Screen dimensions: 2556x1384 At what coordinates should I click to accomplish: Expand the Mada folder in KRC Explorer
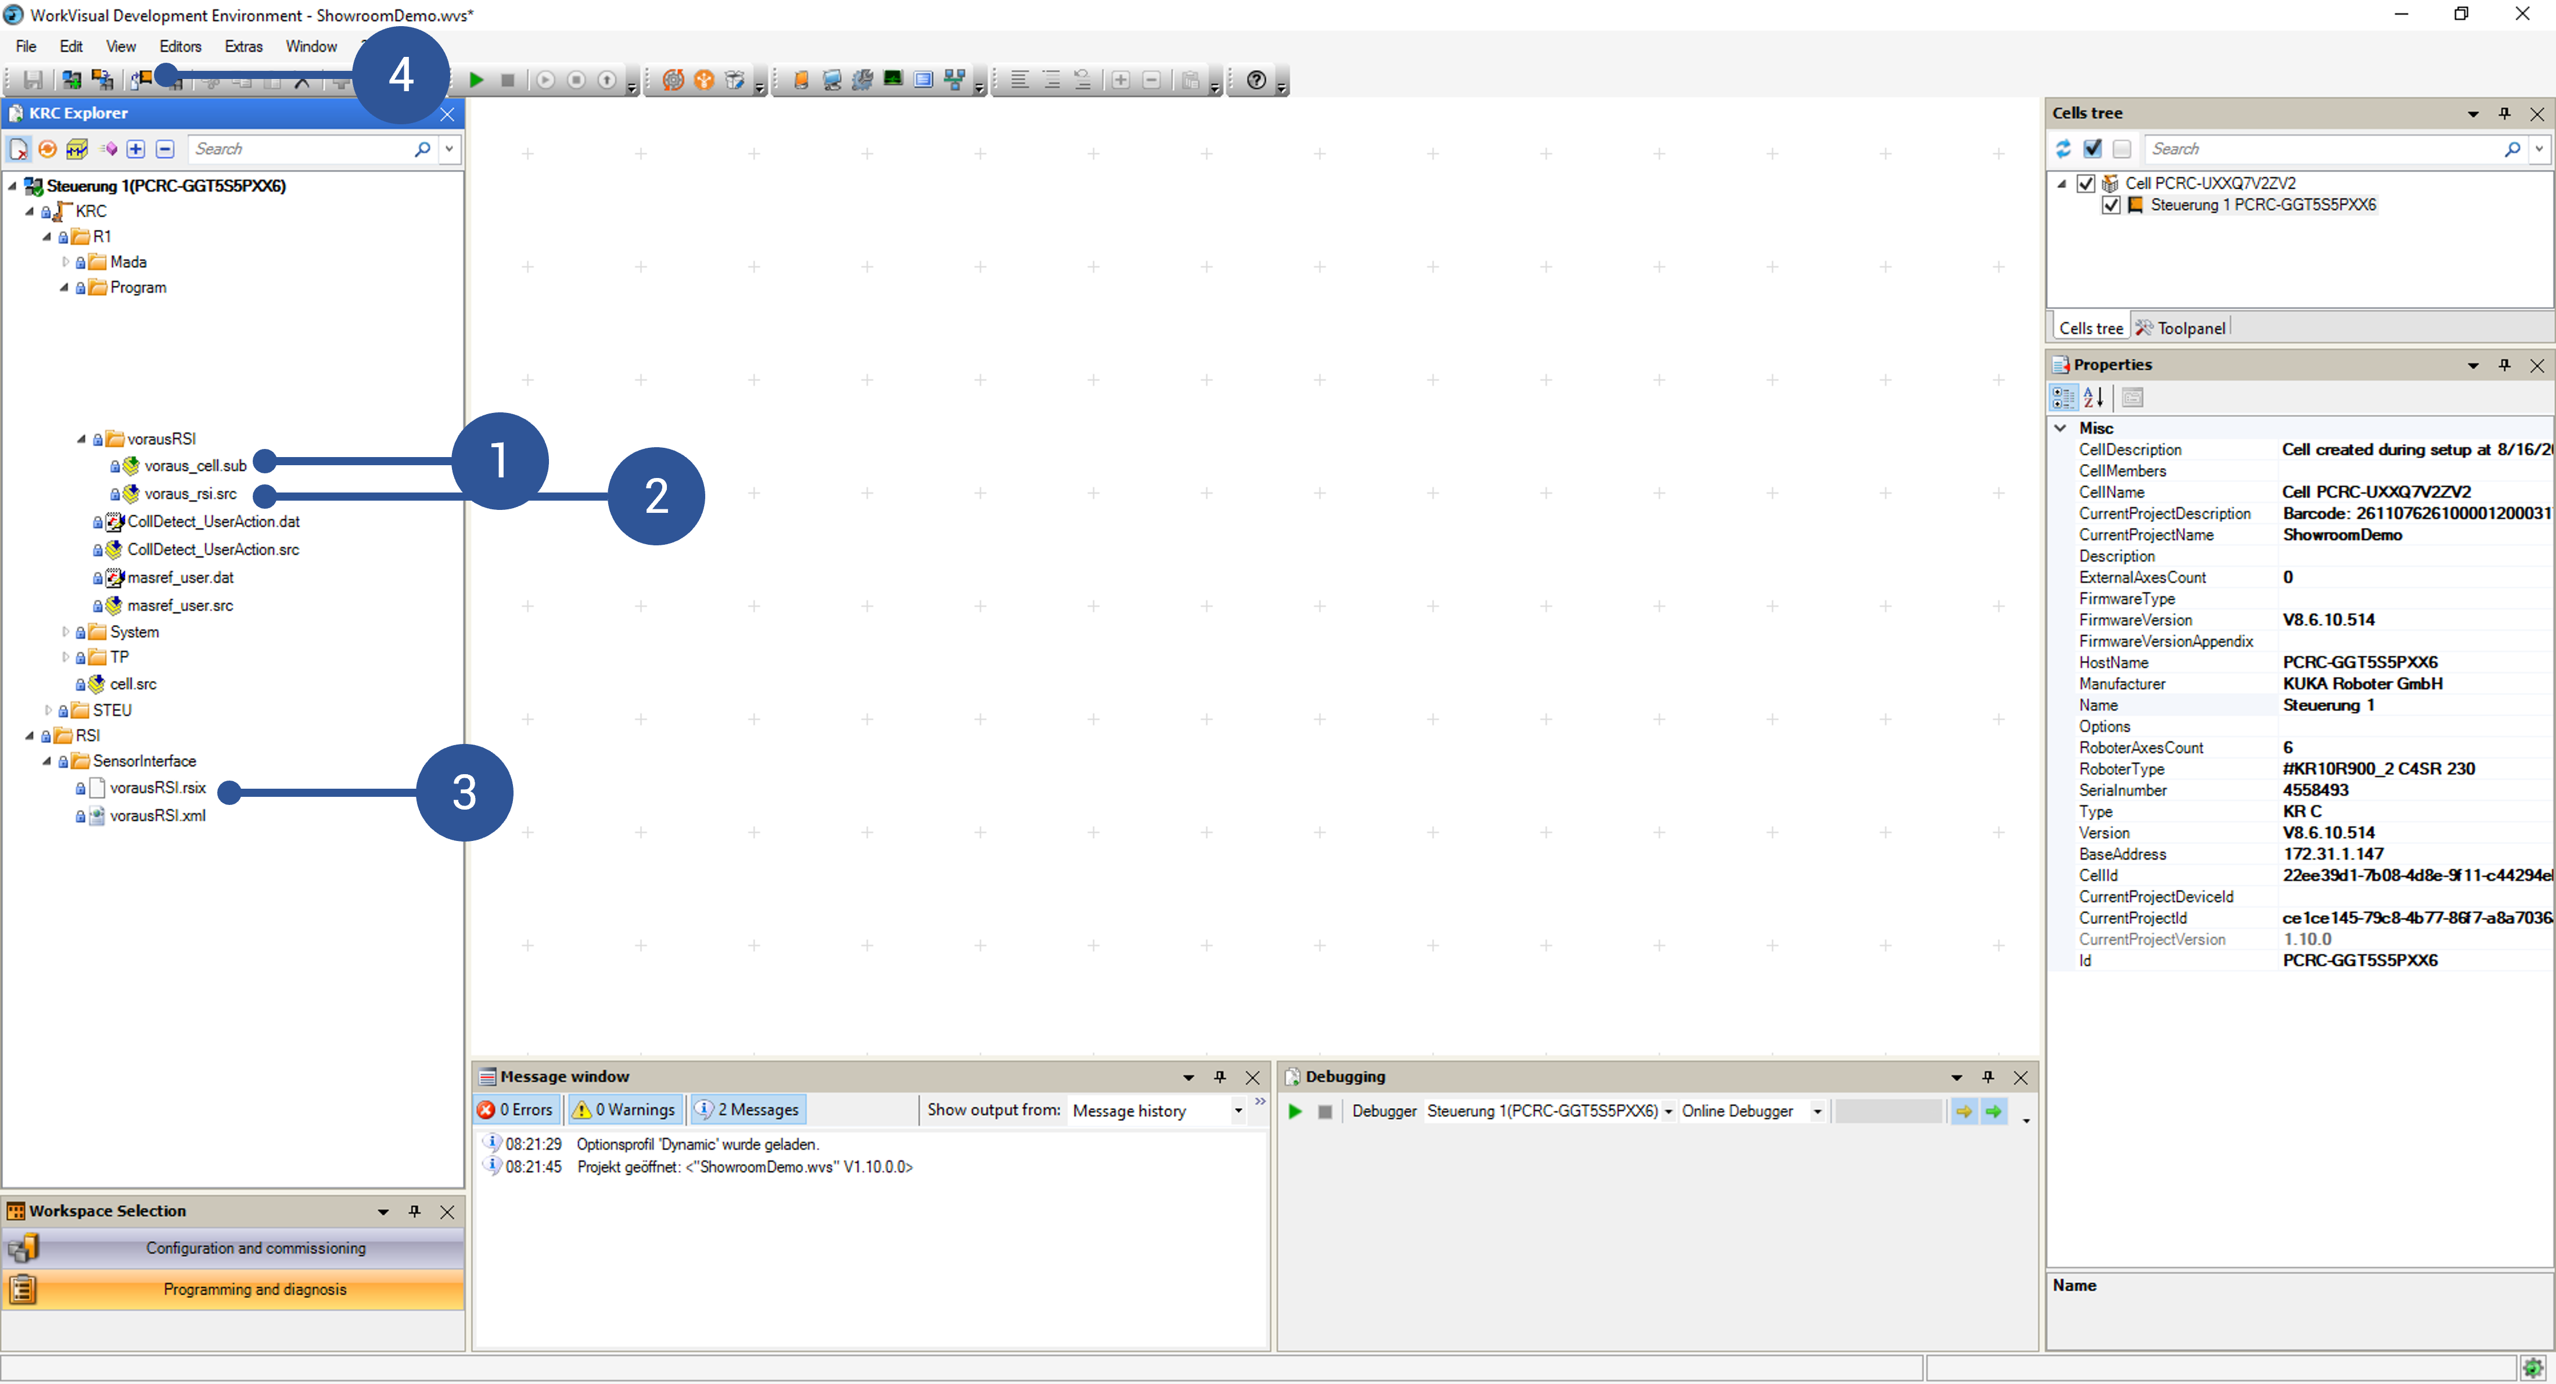(x=66, y=261)
